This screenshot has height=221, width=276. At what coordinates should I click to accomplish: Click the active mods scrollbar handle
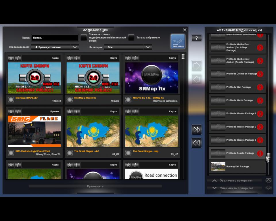pyautogui.click(x=269, y=156)
